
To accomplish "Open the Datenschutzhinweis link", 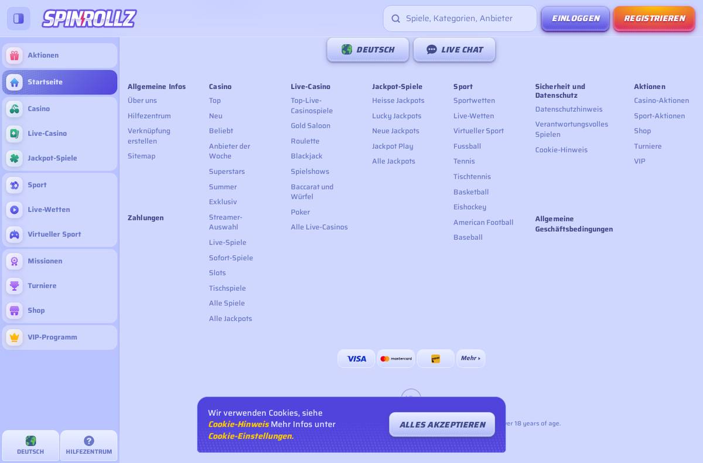I will tap(569, 110).
